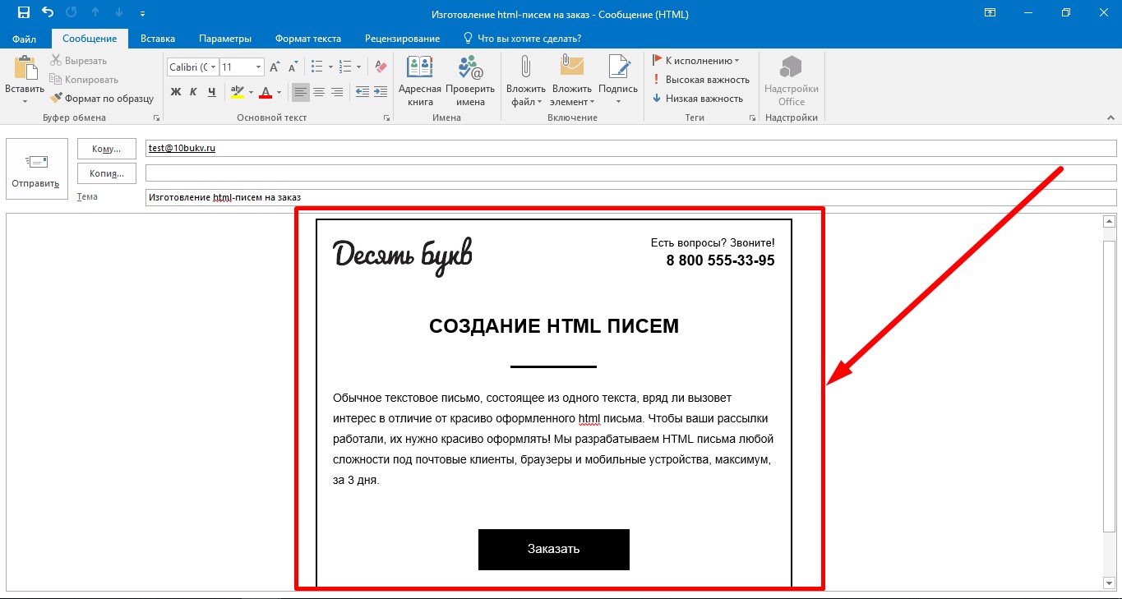Click the black Заказать button in email
This screenshot has height=599, width=1122.
554,549
